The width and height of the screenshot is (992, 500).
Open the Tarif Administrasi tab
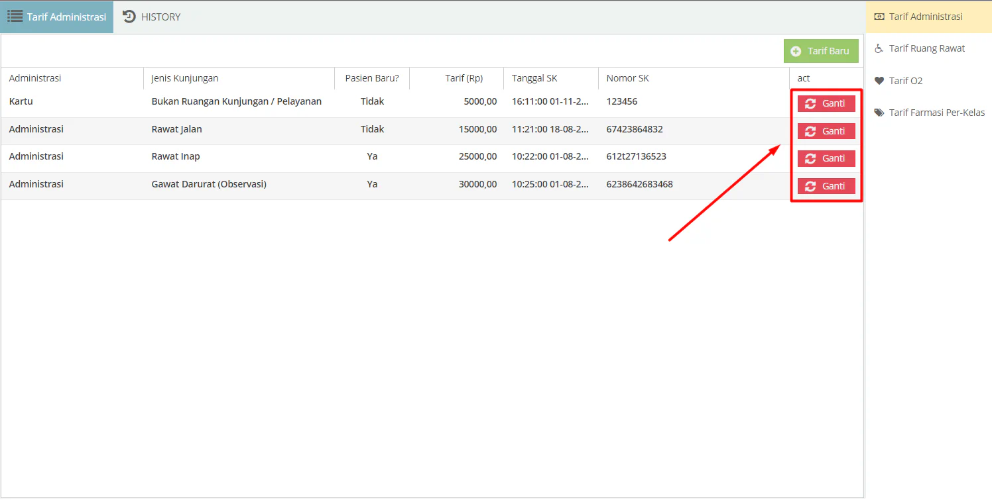coord(57,17)
